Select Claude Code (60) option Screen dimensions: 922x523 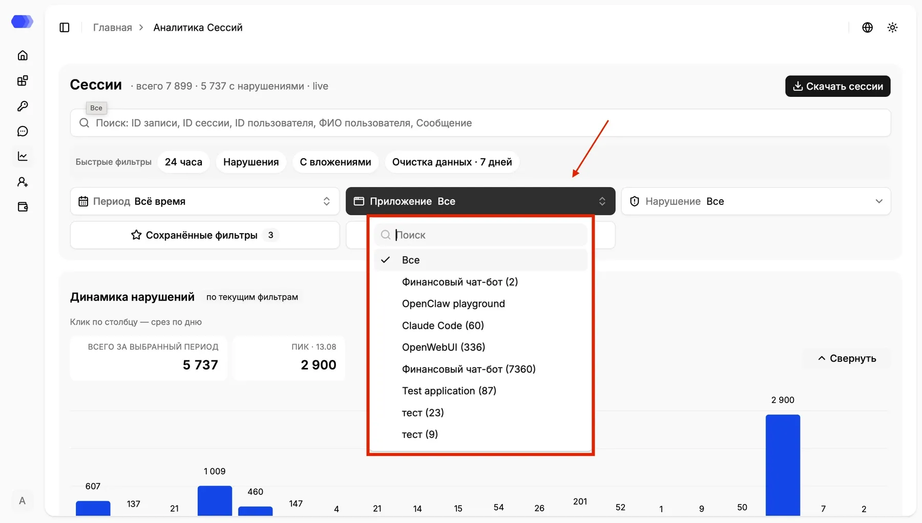[x=480, y=325]
